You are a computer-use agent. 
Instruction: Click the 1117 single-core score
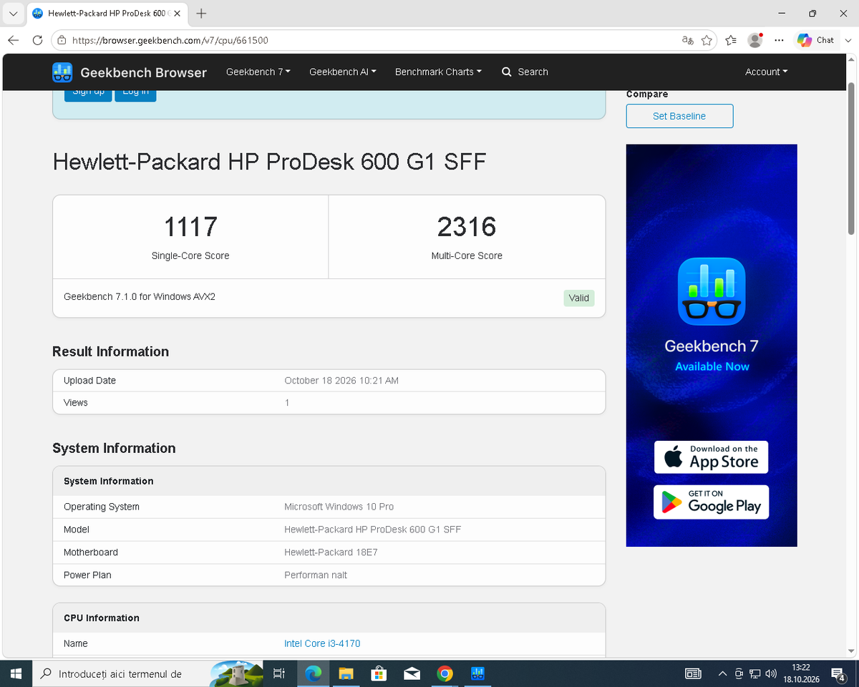pyautogui.click(x=190, y=227)
